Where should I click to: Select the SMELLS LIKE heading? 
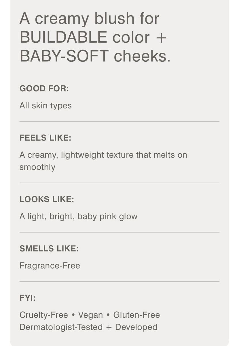49,249
